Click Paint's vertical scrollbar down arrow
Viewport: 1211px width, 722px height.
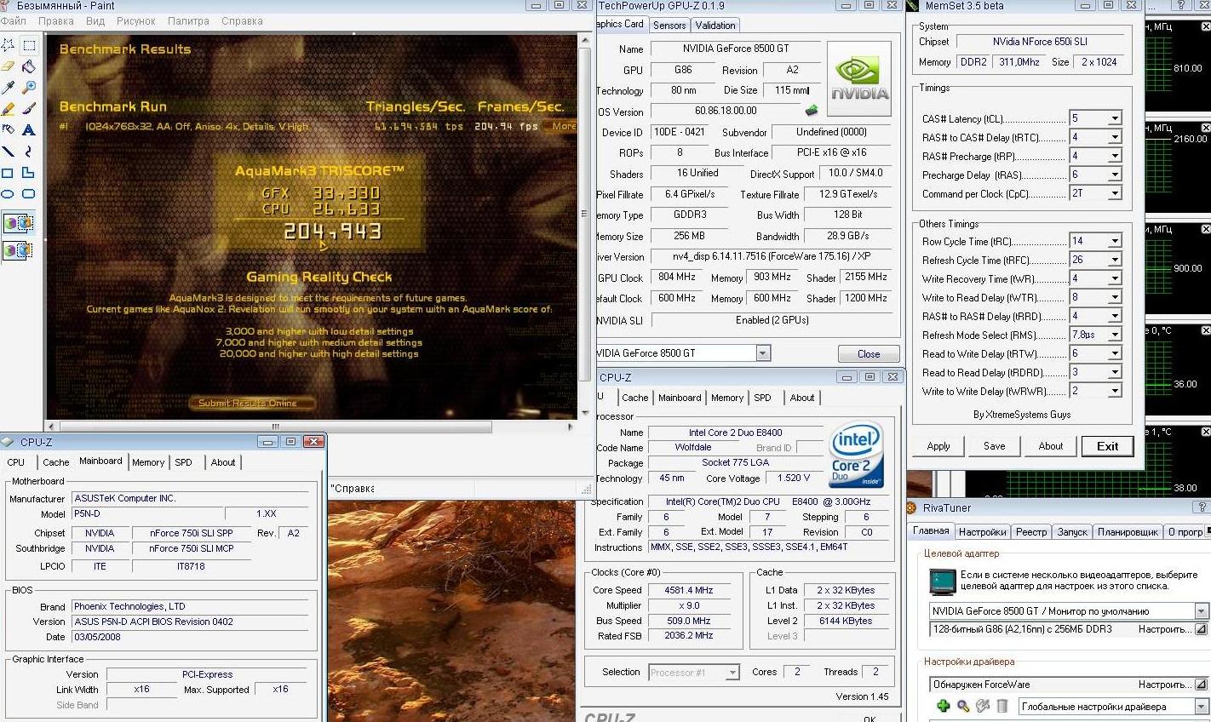585,413
